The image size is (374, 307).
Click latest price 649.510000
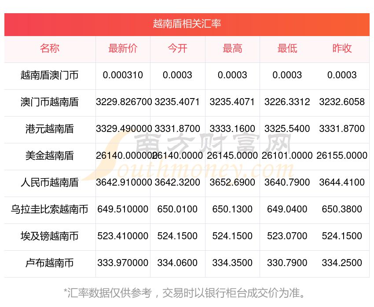click(x=123, y=209)
